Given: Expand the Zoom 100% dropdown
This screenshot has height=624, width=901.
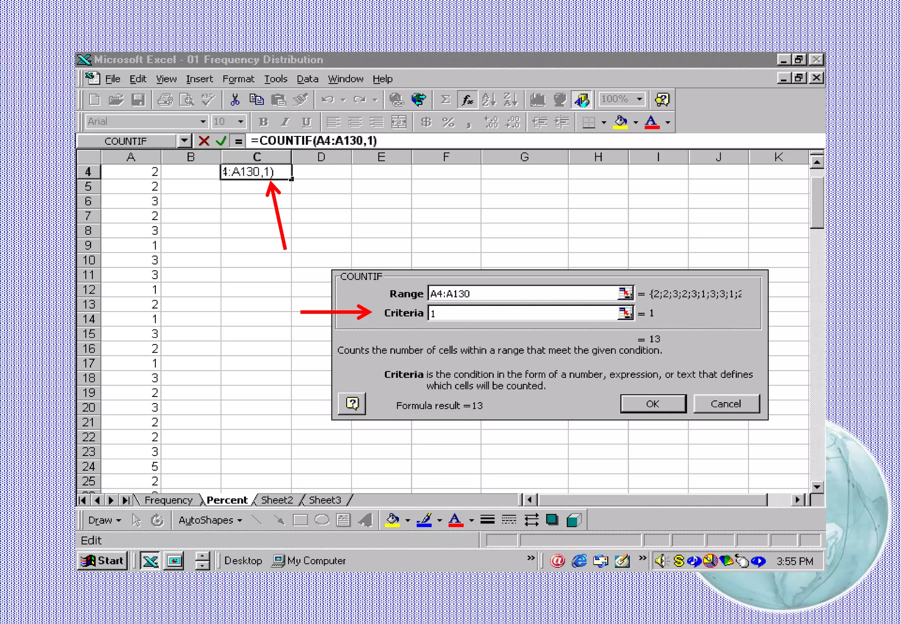Looking at the screenshot, I should pyautogui.click(x=639, y=99).
